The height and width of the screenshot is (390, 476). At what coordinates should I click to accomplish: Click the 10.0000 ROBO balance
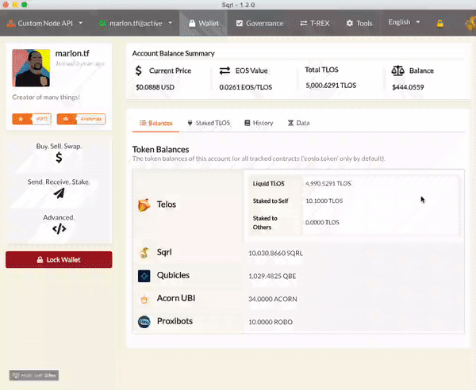point(271,322)
